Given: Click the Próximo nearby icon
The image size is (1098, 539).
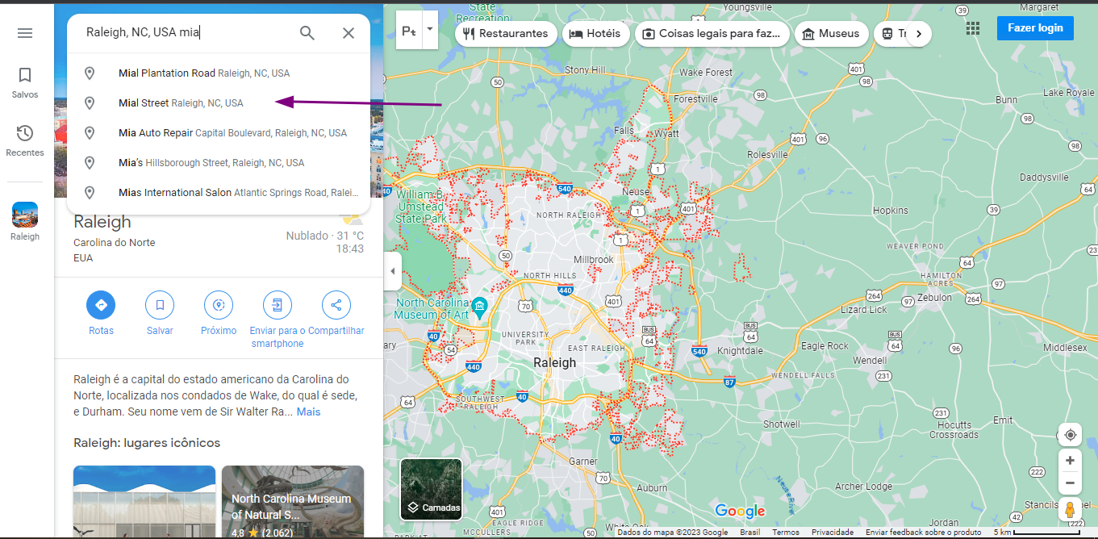Looking at the screenshot, I should (x=219, y=305).
